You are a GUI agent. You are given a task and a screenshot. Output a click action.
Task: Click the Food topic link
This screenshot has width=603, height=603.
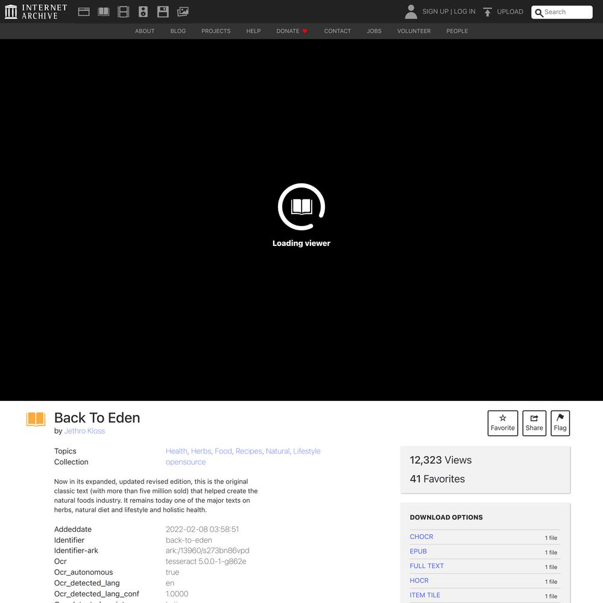(224, 451)
